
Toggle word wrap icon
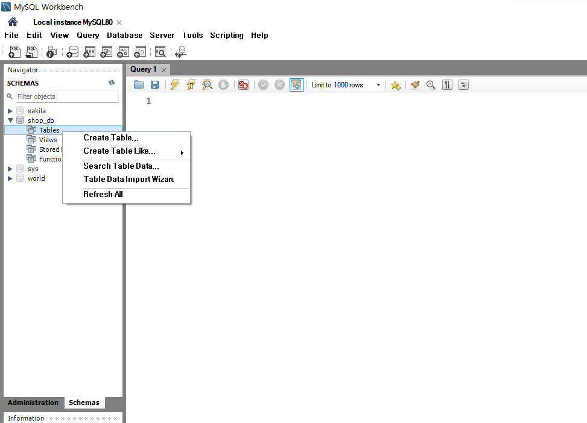click(463, 85)
